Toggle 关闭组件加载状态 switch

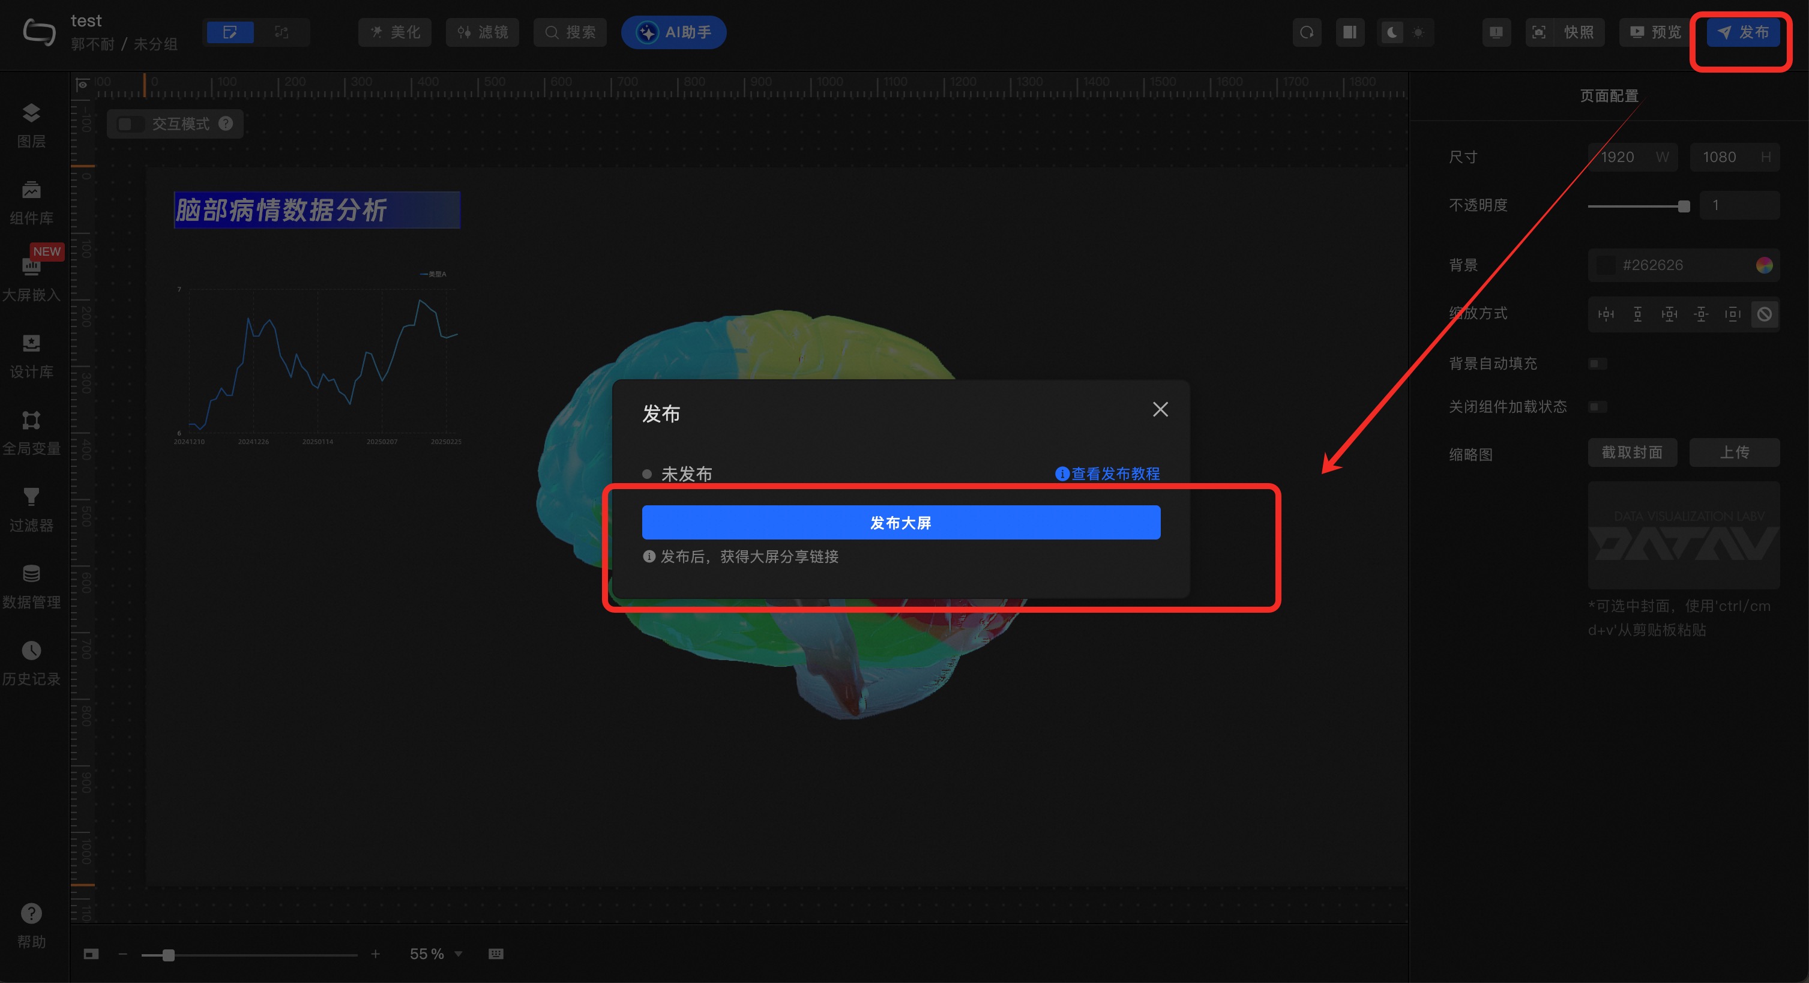click(1597, 407)
